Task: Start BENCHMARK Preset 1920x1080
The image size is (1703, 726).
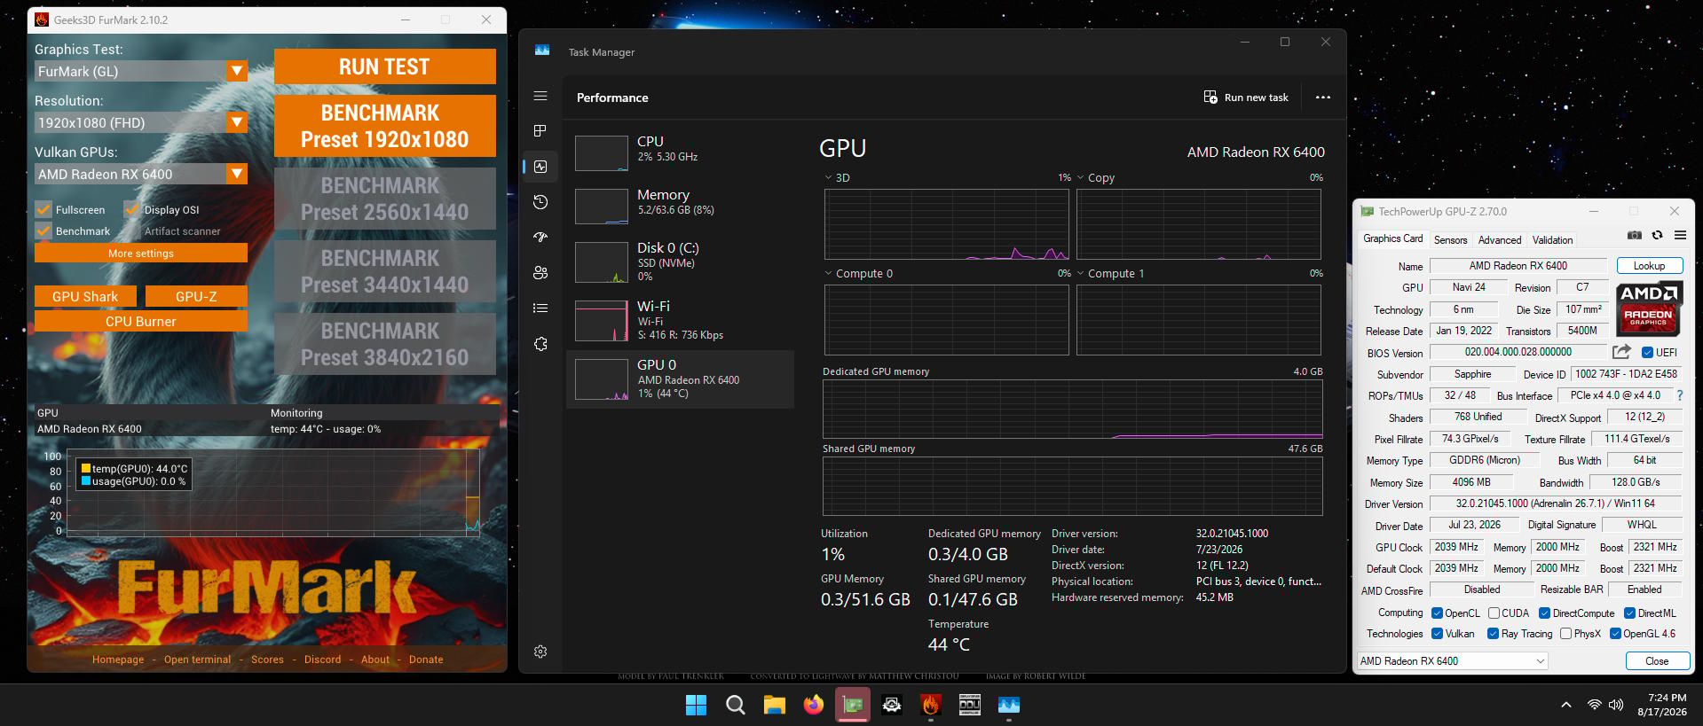Action: click(x=384, y=126)
